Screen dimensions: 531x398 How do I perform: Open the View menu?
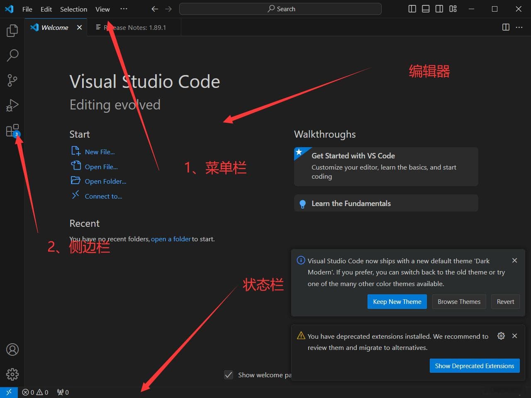[102, 9]
